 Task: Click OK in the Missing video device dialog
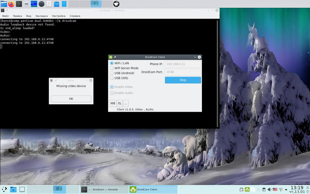pyautogui.click(x=71, y=99)
